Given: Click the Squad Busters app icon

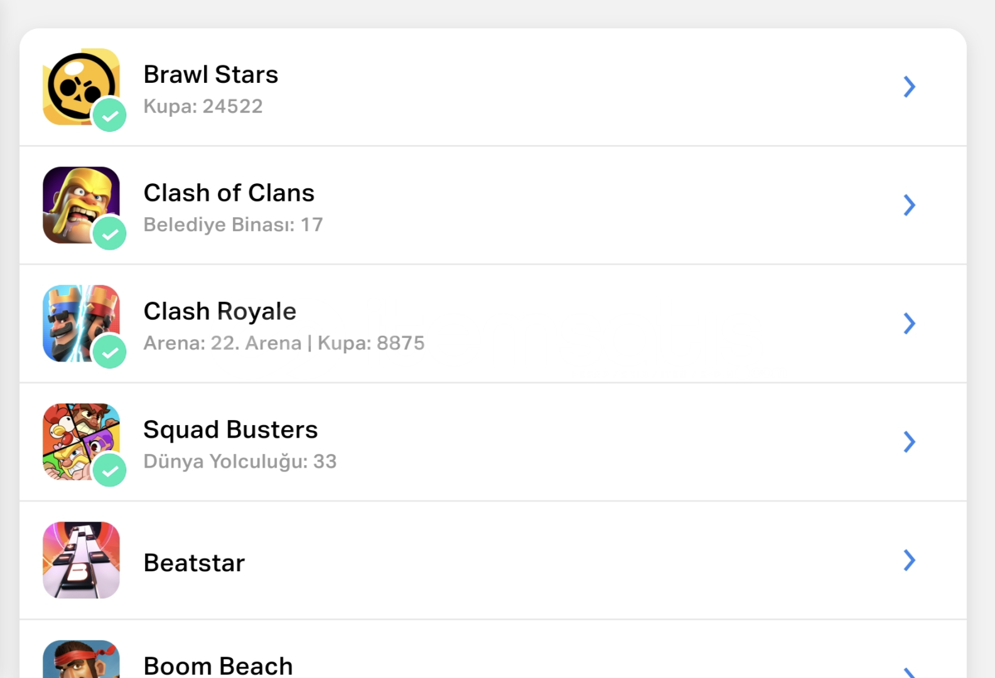Looking at the screenshot, I should pos(78,438).
